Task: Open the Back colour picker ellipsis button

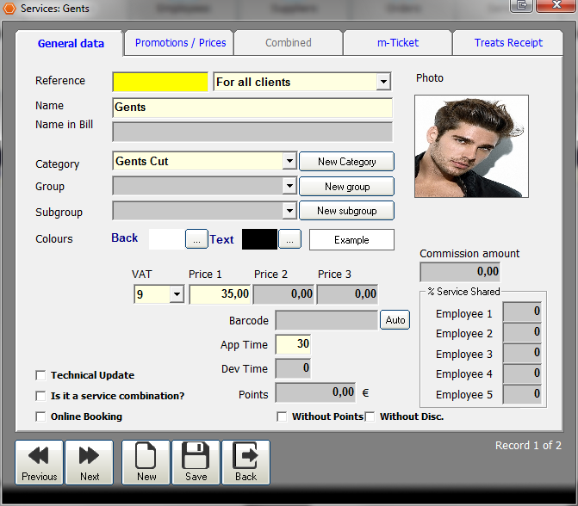Action: click(x=196, y=239)
